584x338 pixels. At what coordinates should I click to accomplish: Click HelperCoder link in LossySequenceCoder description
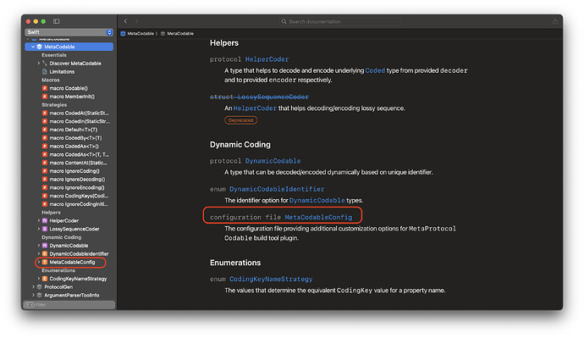click(x=255, y=108)
